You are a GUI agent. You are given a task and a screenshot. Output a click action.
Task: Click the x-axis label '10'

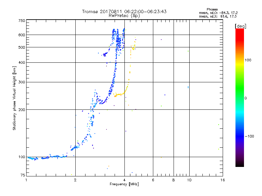coord(189,180)
